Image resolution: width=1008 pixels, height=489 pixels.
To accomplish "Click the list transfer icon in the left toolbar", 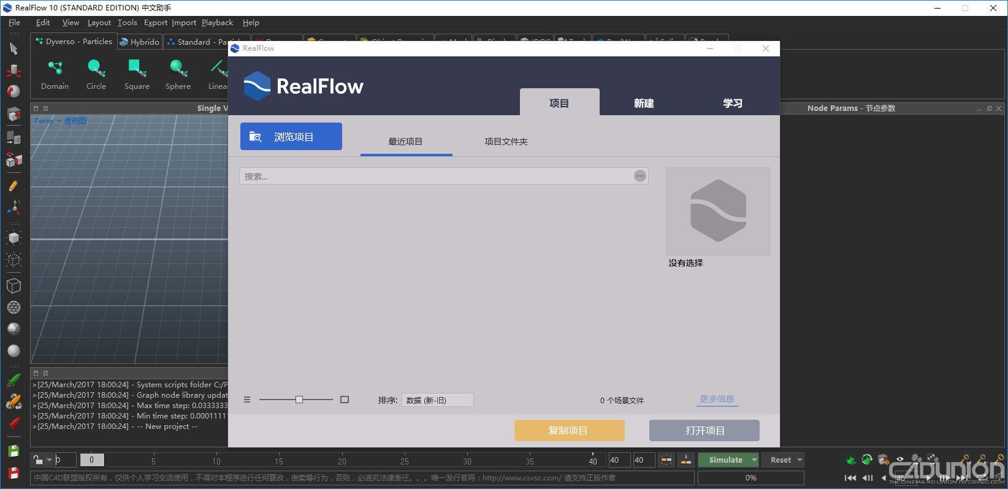I will click(x=13, y=137).
